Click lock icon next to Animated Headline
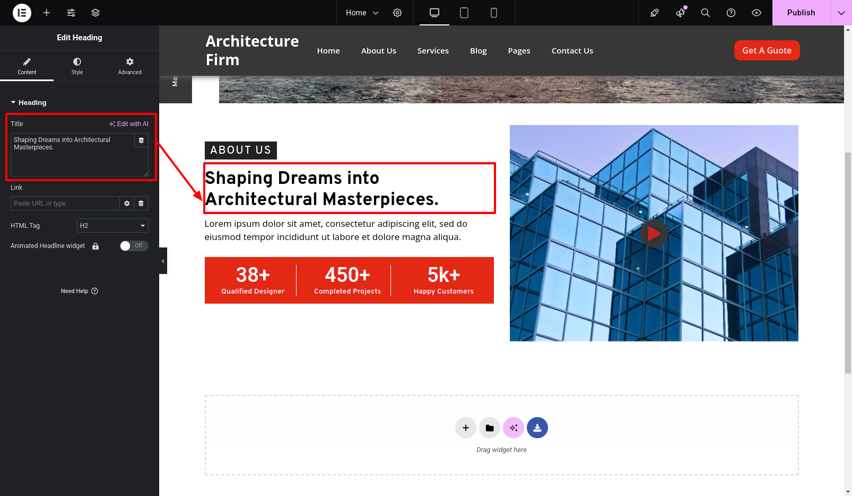852x496 pixels. pyautogui.click(x=95, y=246)
